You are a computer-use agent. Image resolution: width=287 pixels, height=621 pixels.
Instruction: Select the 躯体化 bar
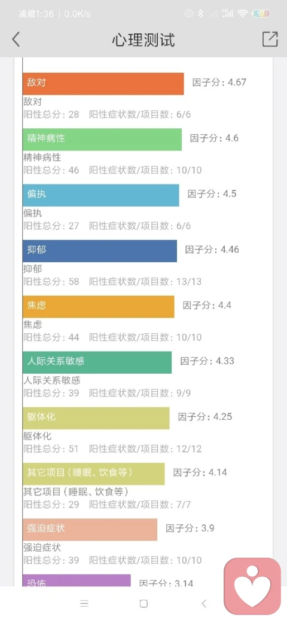(96, 418)
